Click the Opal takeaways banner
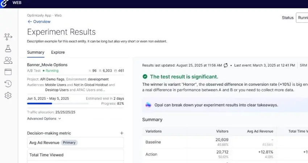The image size is (308, 163). point(225,105)
